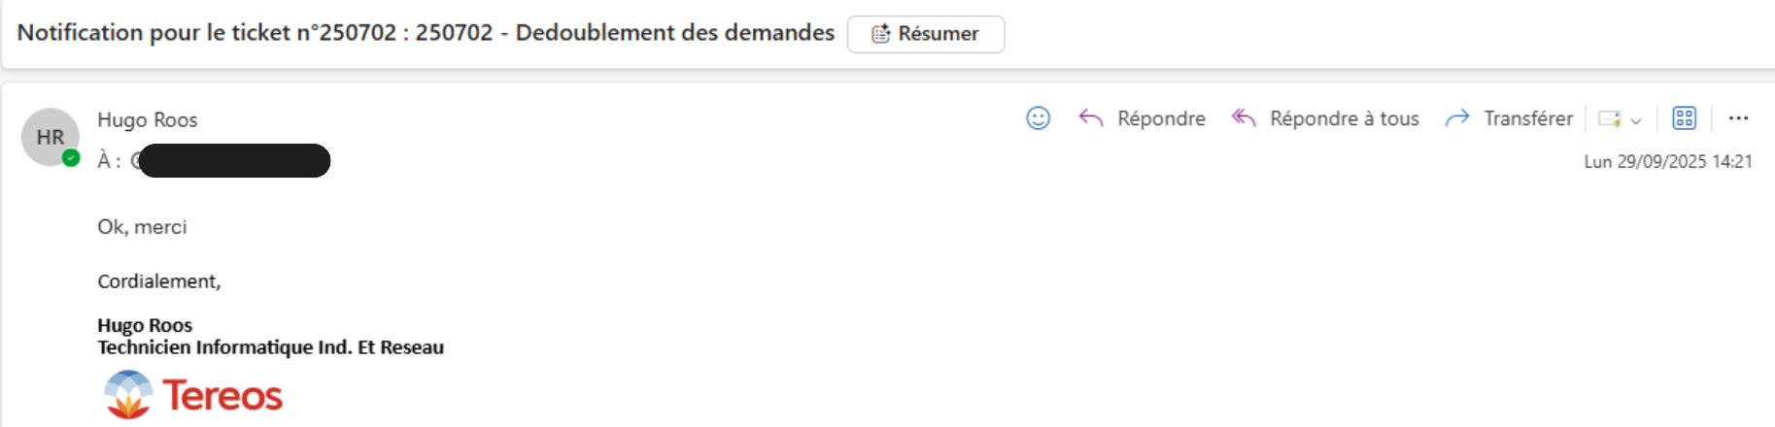Add an emoji reaction with smiley icon
Screen dimensions: 1775x427
(1038, 118)
